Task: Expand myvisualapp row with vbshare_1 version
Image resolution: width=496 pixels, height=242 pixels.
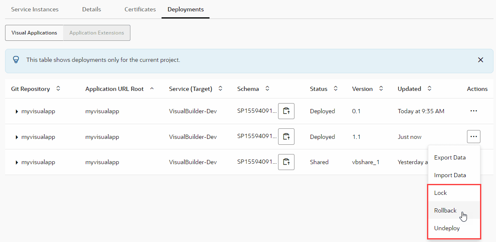Action: (x=17, y=162)
